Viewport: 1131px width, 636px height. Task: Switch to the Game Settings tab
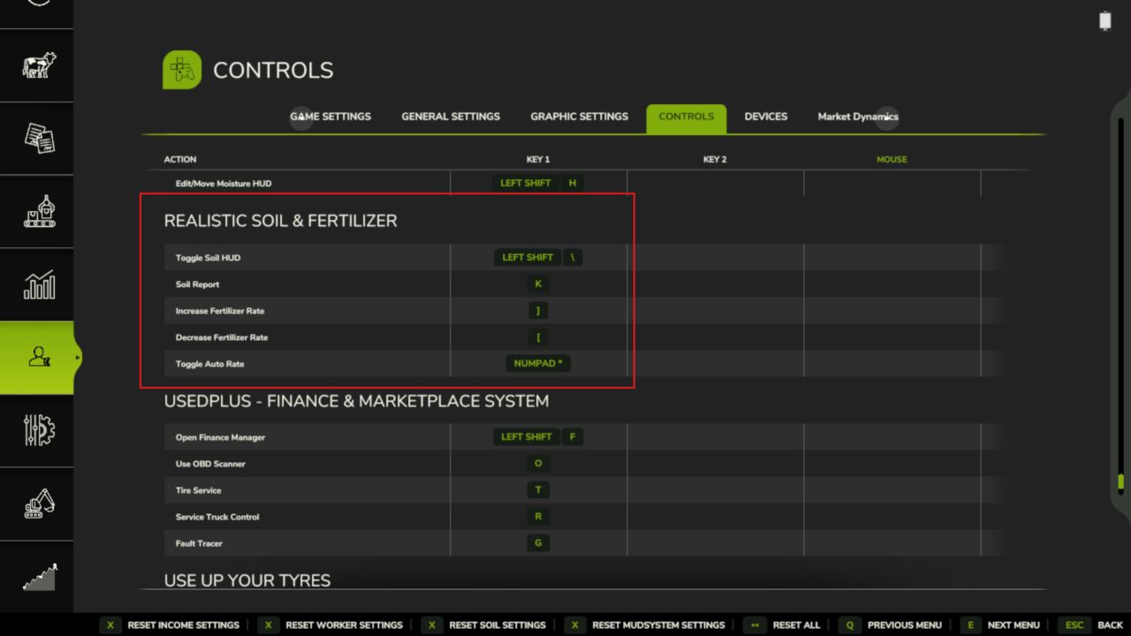[x=330, y=117]
